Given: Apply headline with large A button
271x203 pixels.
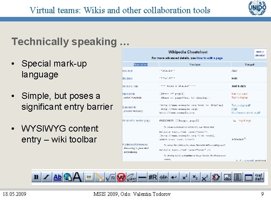Looking at the screenshot, I should pos(78,177).
